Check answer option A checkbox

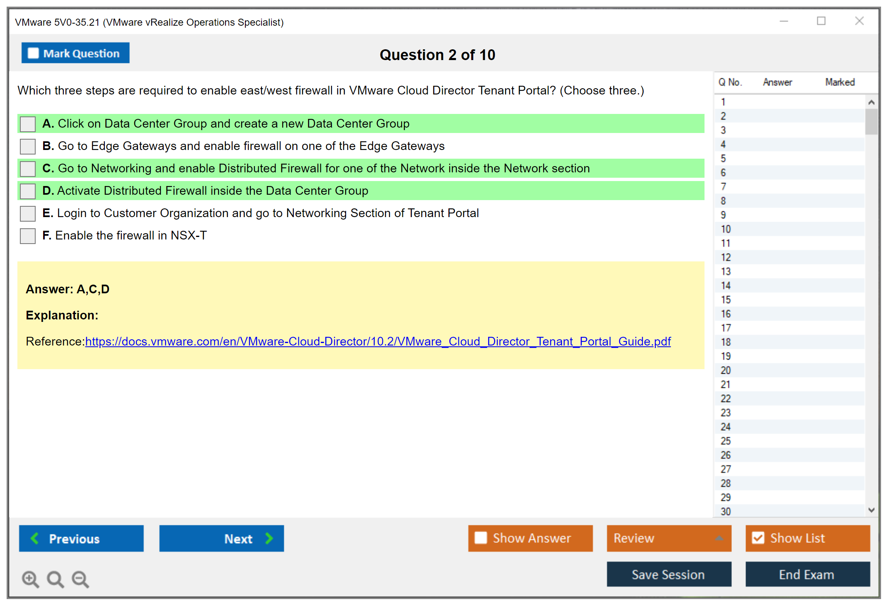pos(28,124)
